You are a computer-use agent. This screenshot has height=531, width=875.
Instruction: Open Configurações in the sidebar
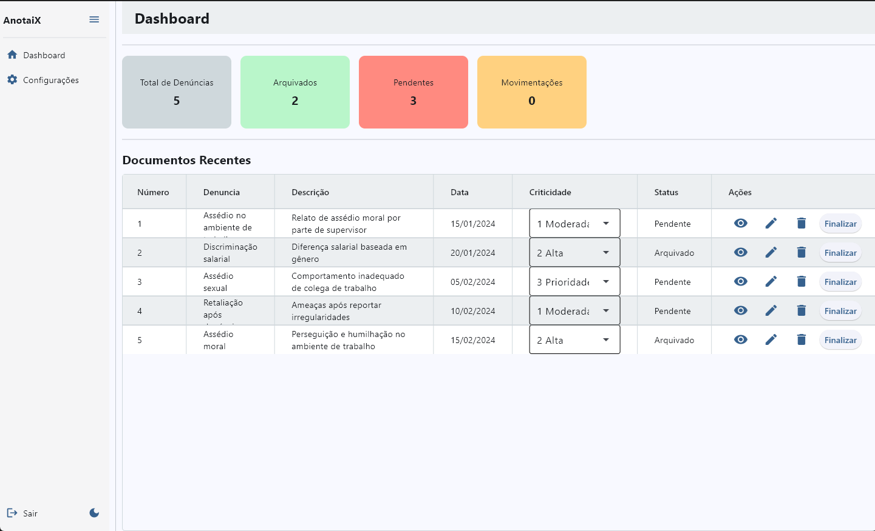pos(51,80)
